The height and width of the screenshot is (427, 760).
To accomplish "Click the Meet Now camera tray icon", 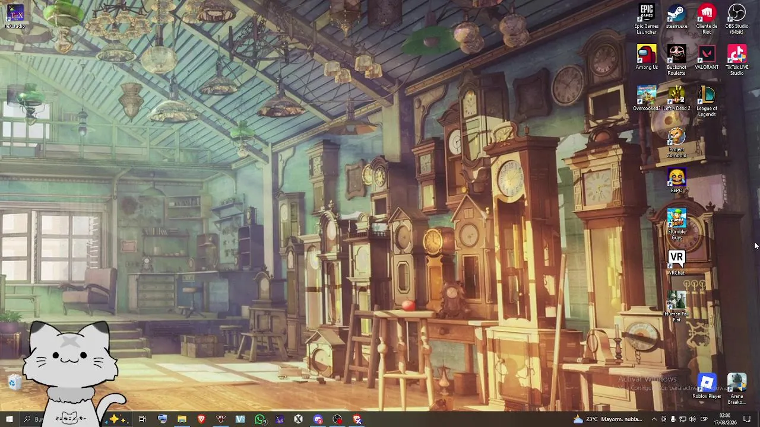I will coord(664,419).
